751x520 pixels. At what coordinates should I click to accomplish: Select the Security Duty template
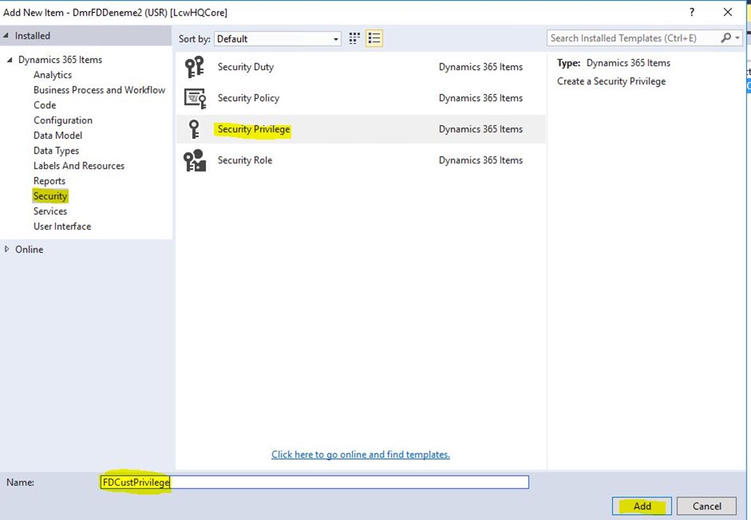(361, 67)
